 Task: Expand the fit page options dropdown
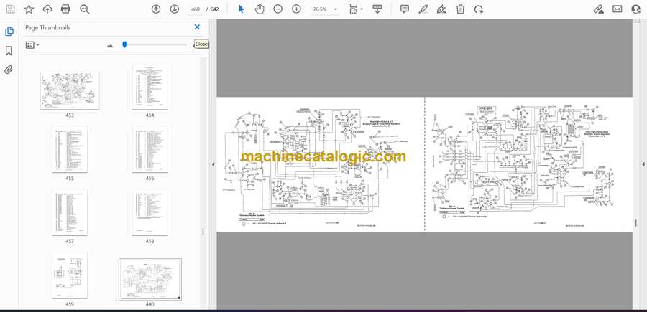pyautogui.click(x=362, y=9)
